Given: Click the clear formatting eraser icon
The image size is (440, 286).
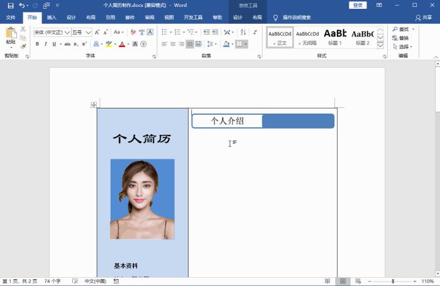Looking at the screenshot, I should tap(133, 32).
